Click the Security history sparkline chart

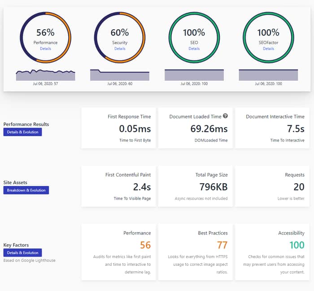click(120, 75)
